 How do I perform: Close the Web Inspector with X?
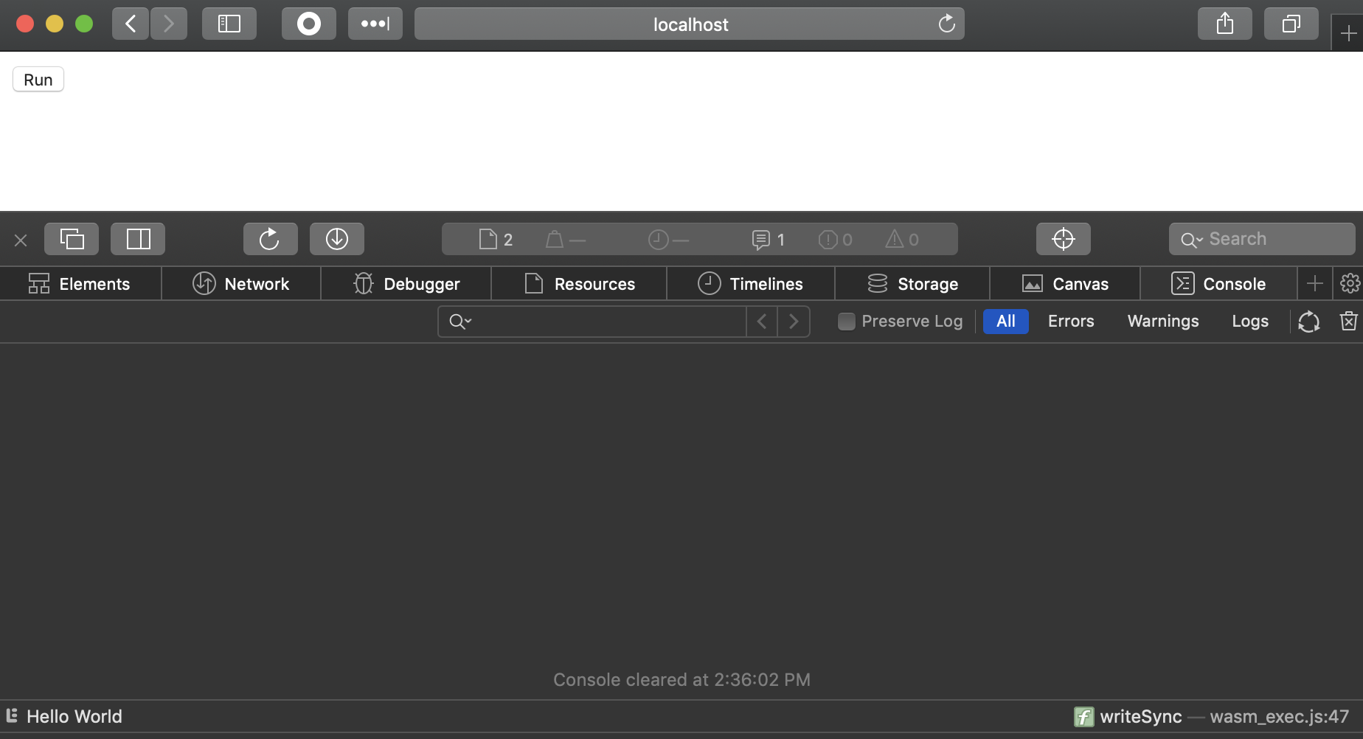(x=21, y=240)
